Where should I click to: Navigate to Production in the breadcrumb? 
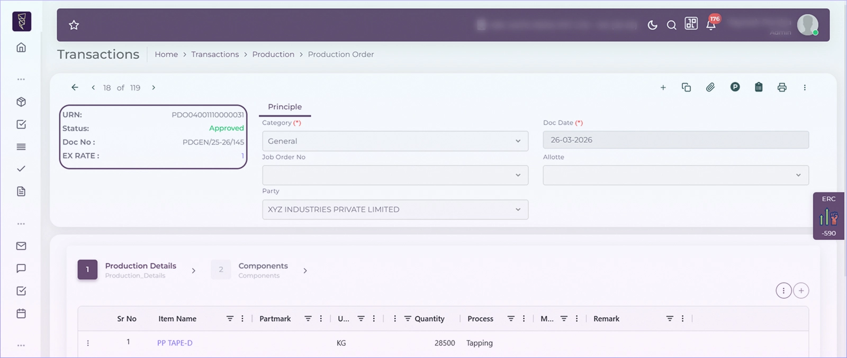(273, 54)
